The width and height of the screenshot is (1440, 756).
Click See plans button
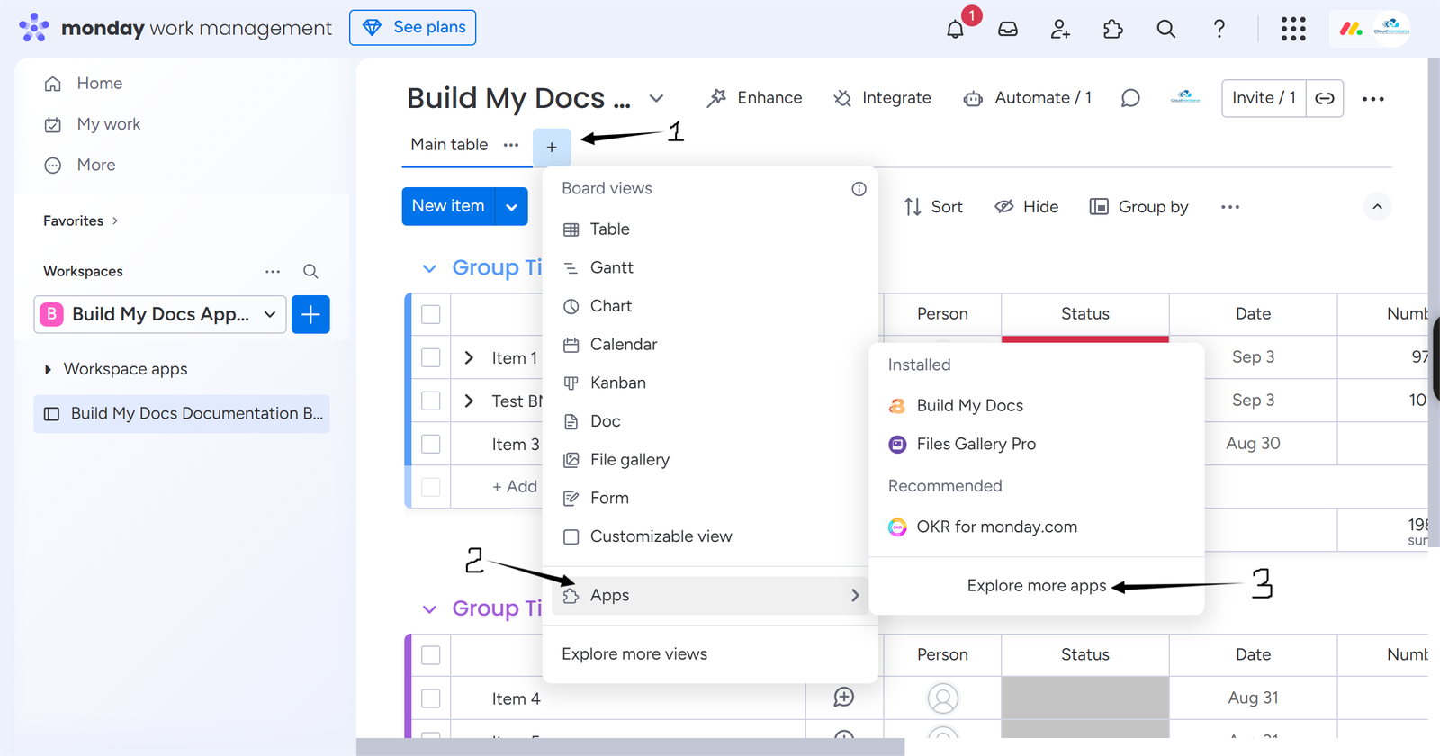pos(413,28)
